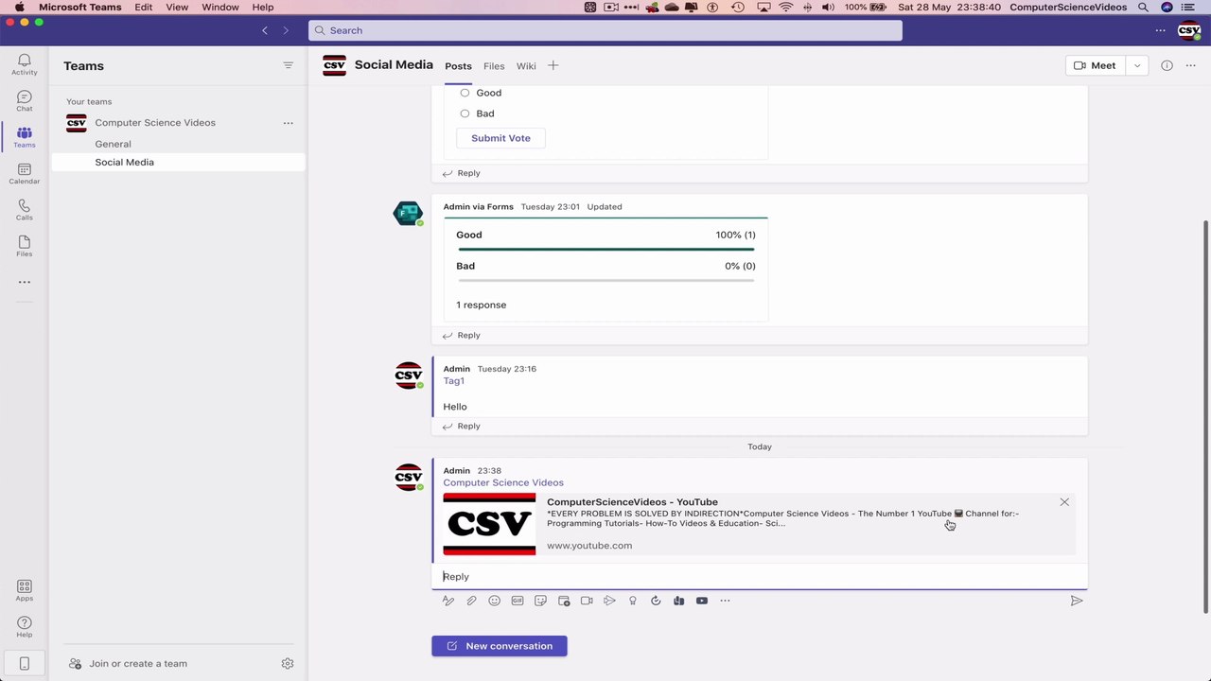The width and height of the screenshot is (1211, 681).
Task: Go to Calls in the left rail
Action: point(25,210)
